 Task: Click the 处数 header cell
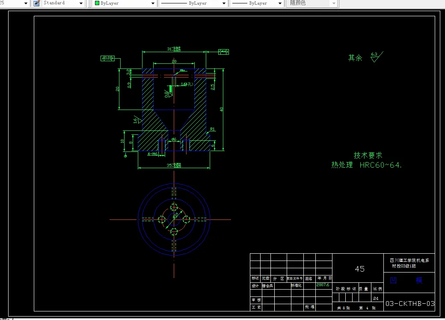(x=266, y=279)
